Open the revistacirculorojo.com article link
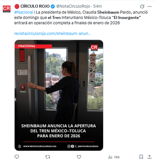 tap(53, 34)
